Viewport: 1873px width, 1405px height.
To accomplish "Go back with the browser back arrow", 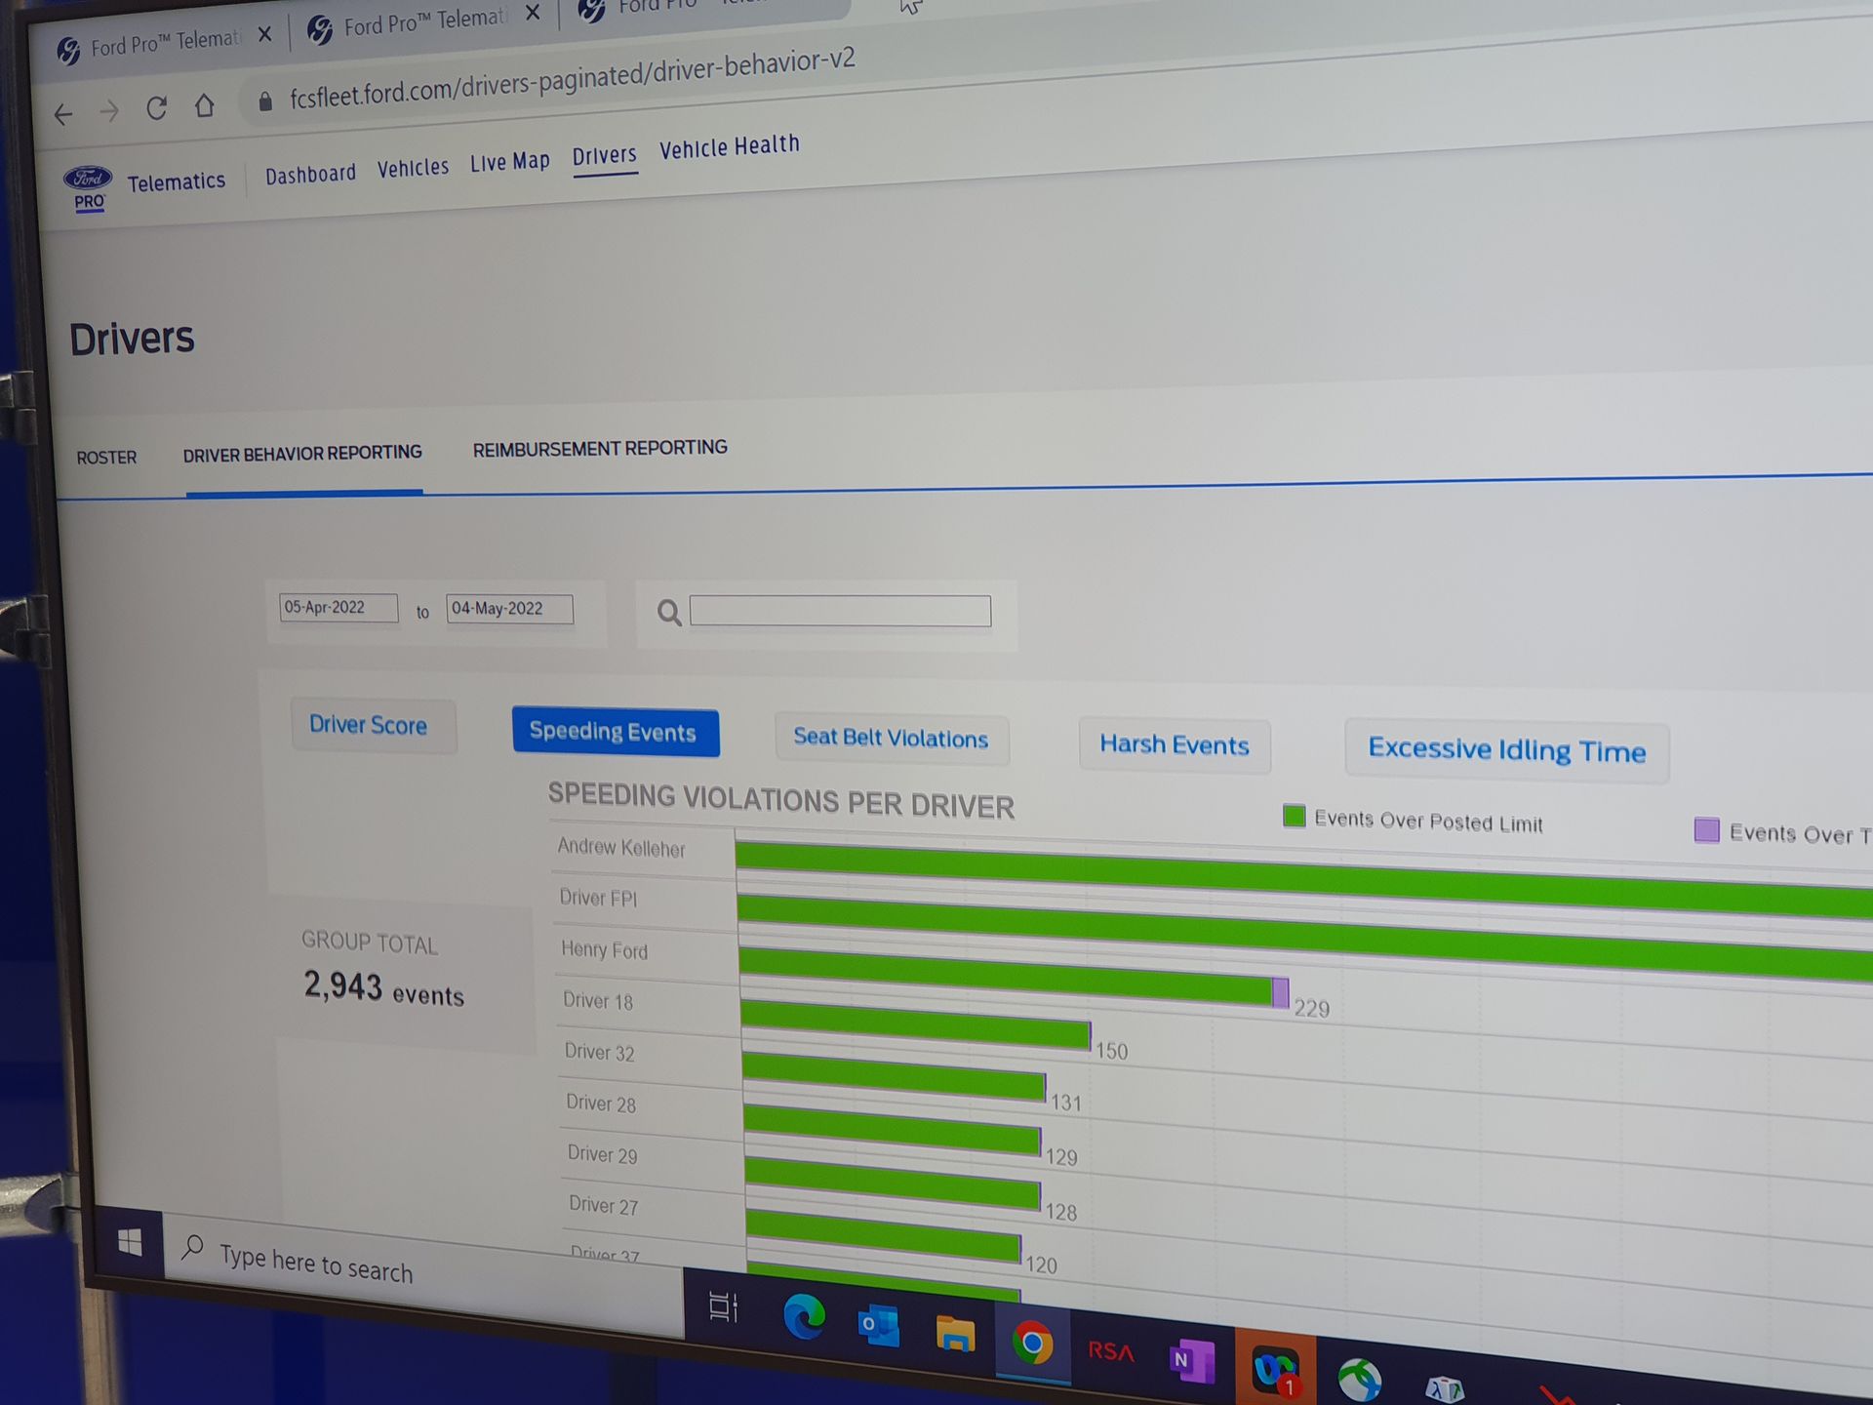I will (x=63, y=115).
